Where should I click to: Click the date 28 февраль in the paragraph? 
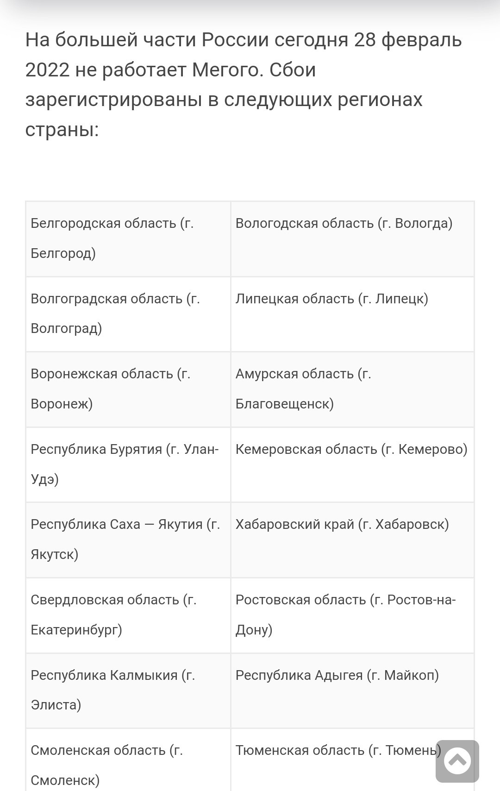[x=408, y=40]
